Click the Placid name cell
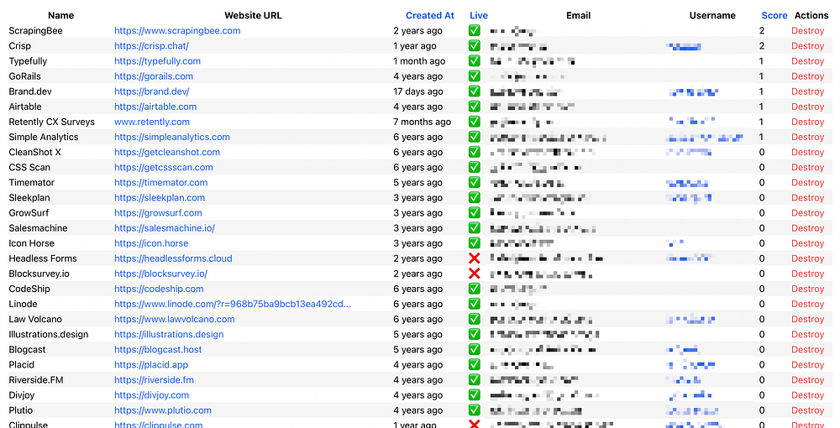 (x=22, y=365)
